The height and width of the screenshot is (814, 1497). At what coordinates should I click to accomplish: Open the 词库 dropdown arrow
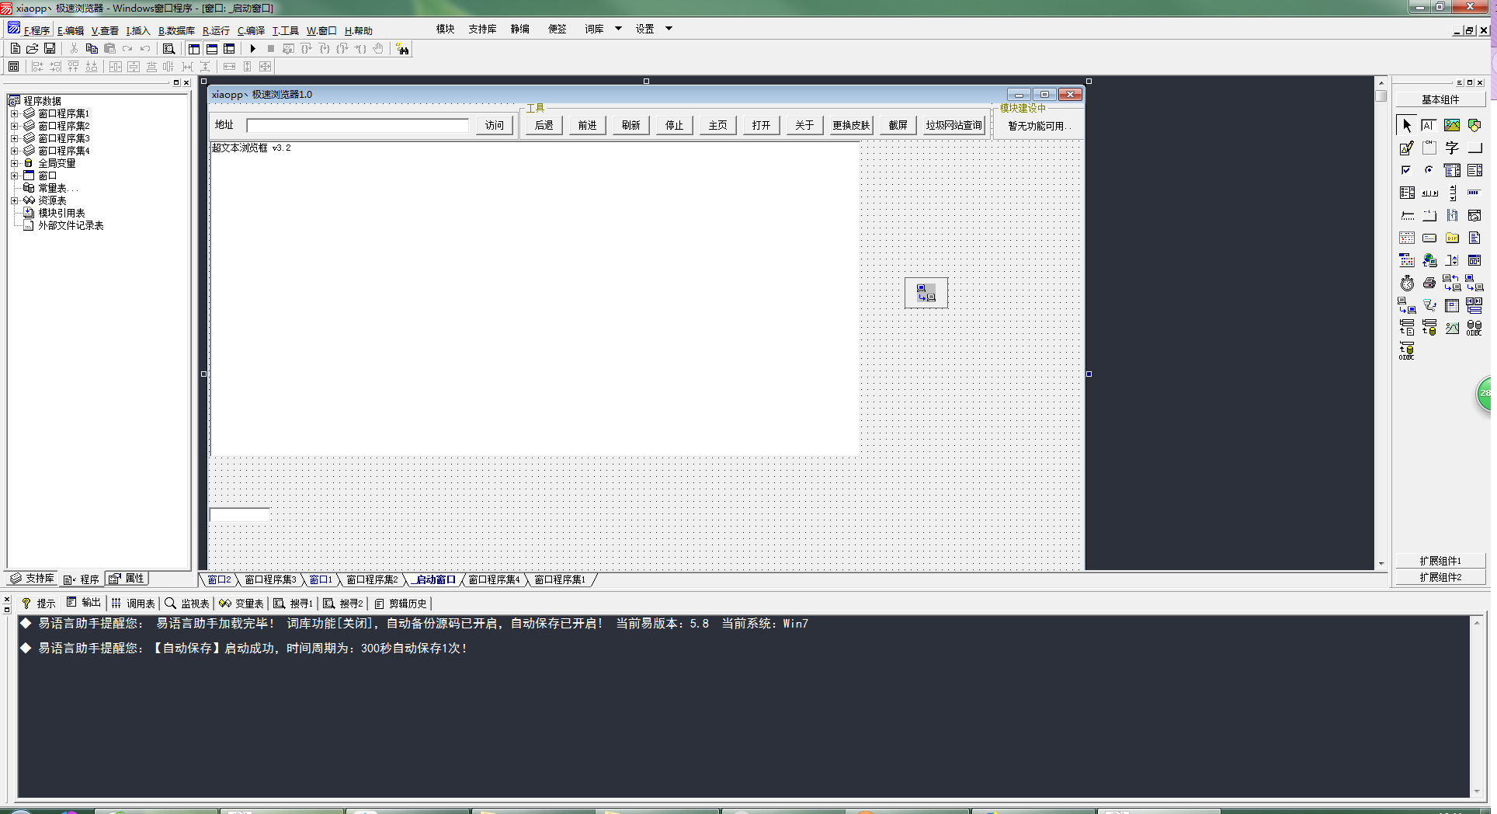point(619,29)
